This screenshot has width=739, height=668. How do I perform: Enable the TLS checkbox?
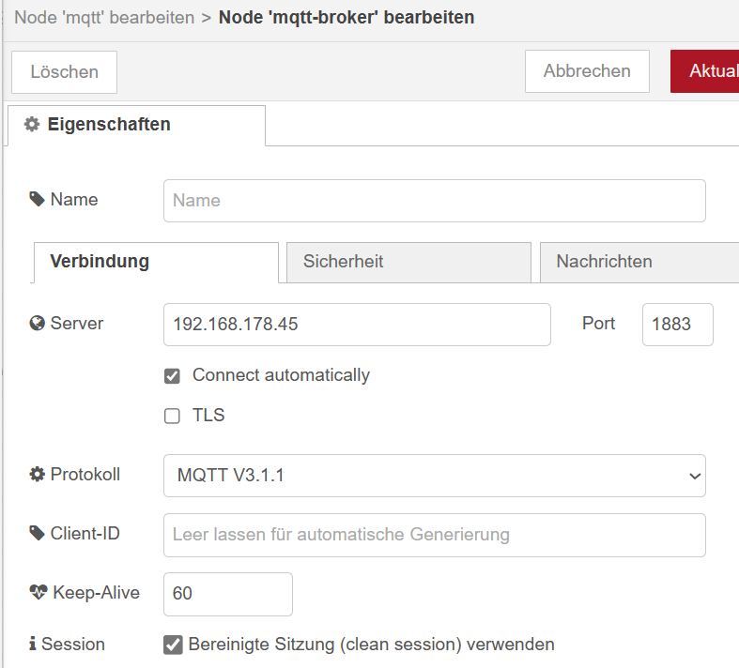pyautogui.click(x=172, y=417)
